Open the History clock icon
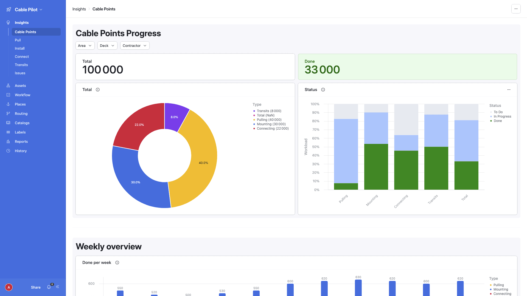 click(8, 151)
